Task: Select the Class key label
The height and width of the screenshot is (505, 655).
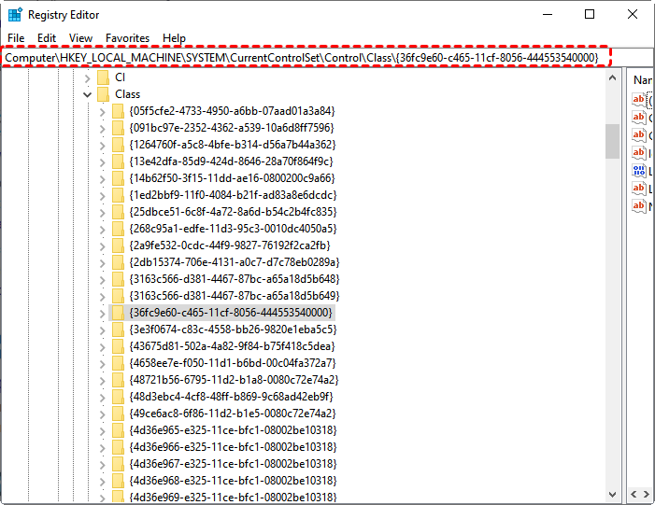Action: tap(127, 94)
